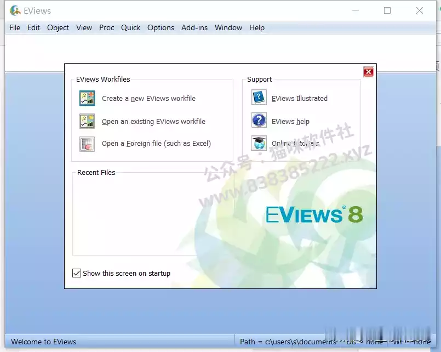Click the Open a Foreign file icon
The width and height of the screenshot is (441, 352).
[87, 144]
